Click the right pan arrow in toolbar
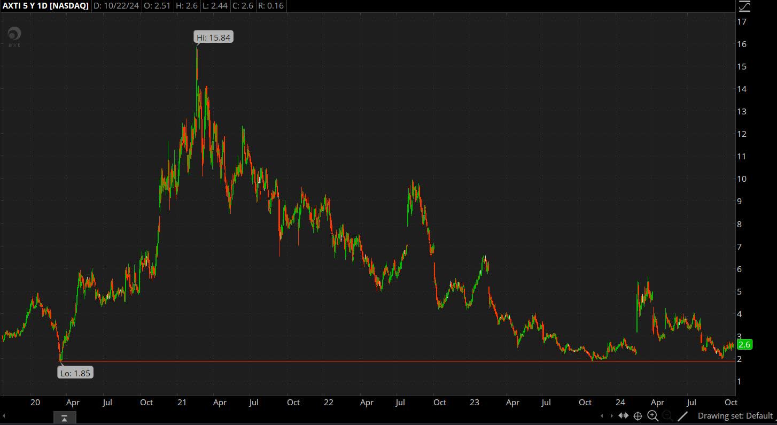The image size is (777, 425). [x=612, y=415]
